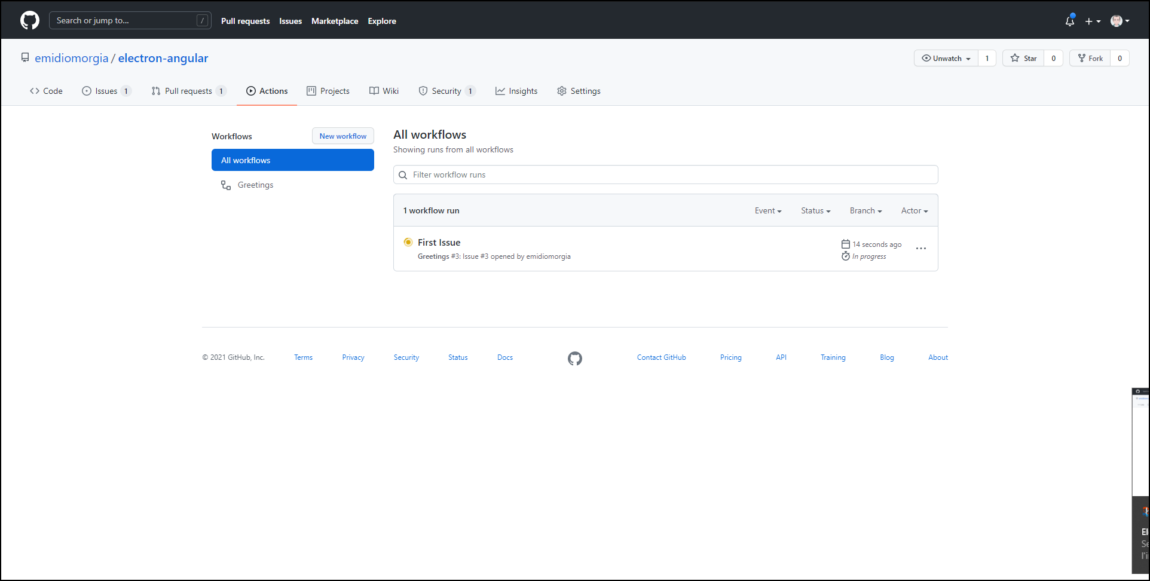Go to the Code tab
The image size is (1150, 581).
coord(46,91)
